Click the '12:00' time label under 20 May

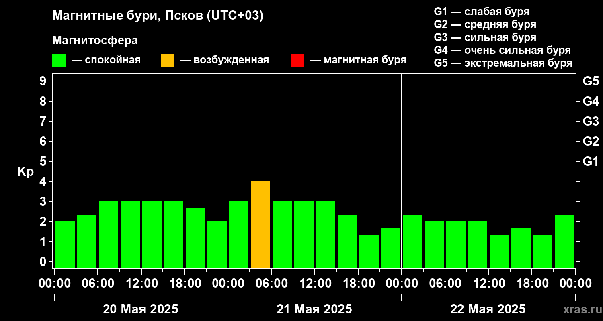tap(141, 284)
